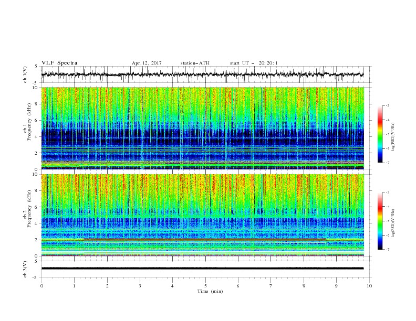Image resolution: width=416 pixels, height=321 pixels.
Task: Click the "Time (min)" x-axis label
Action: click(x=210, y=291)
